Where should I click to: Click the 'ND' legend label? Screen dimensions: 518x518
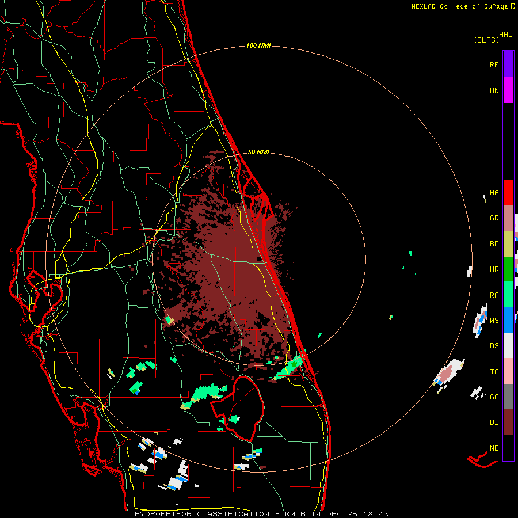click(494, 448)
